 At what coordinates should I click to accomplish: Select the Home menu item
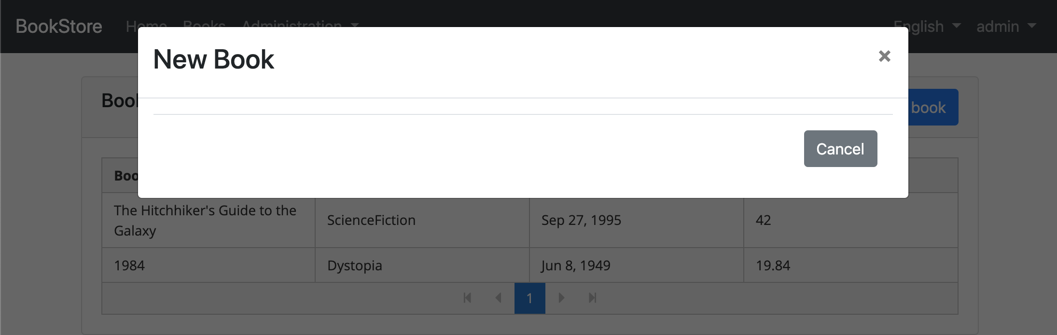pos(146,26)
